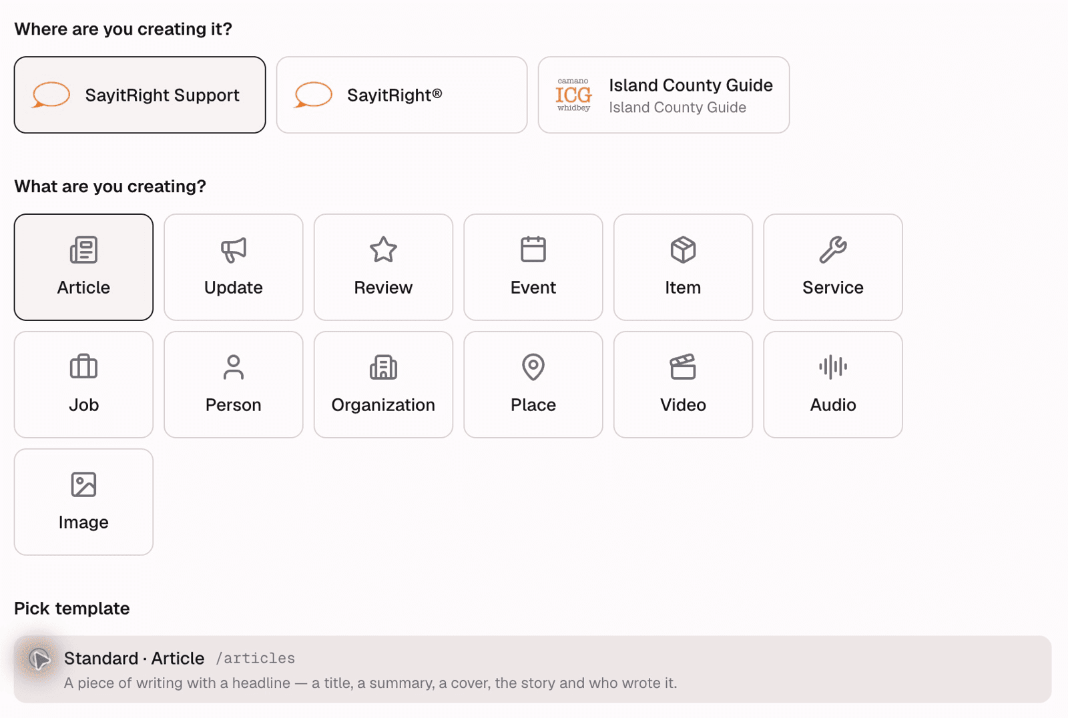
Task: Select the Article newspaper icon
Action: [83, 250]
